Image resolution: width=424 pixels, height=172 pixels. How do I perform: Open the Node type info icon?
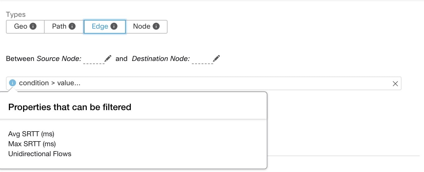point(156,26)
